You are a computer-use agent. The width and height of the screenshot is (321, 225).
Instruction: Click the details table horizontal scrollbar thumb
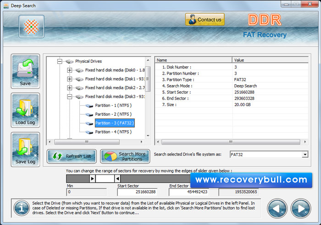(x=231, y=142)
